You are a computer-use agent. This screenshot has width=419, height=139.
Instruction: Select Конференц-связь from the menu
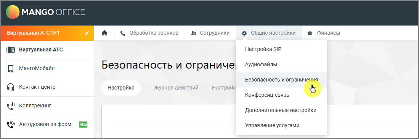coord(281,95)
